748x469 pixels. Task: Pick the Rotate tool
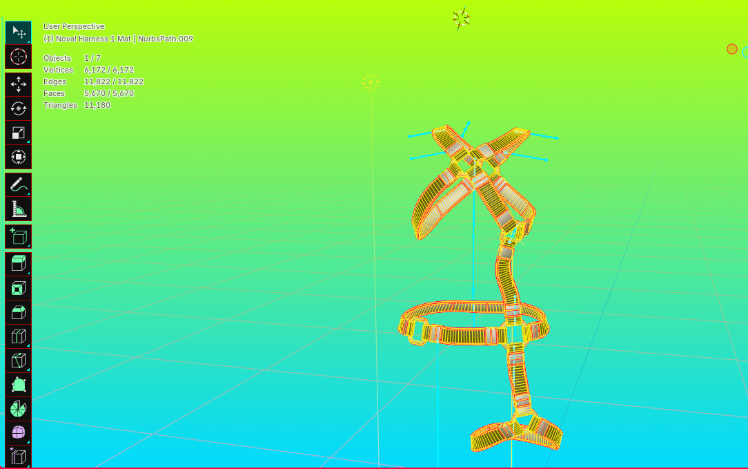click(x=18, y=109)
